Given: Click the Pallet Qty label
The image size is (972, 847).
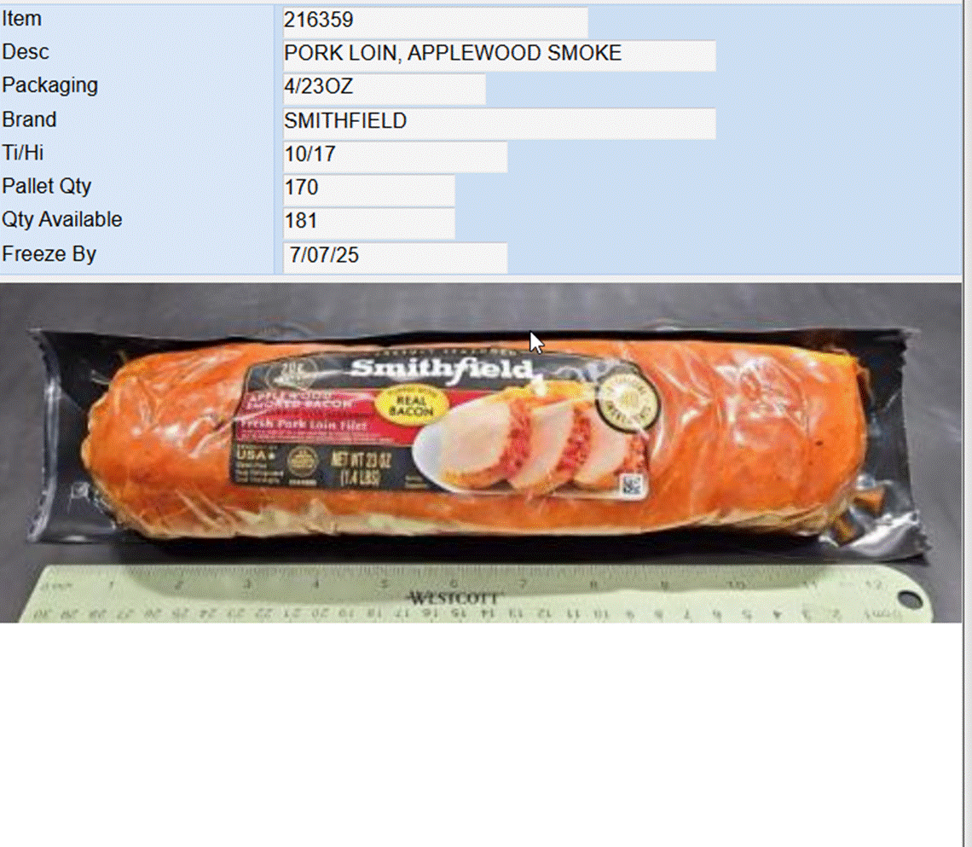Looking at the screenshot, I should pyautogui.click(x=47, y=187).
